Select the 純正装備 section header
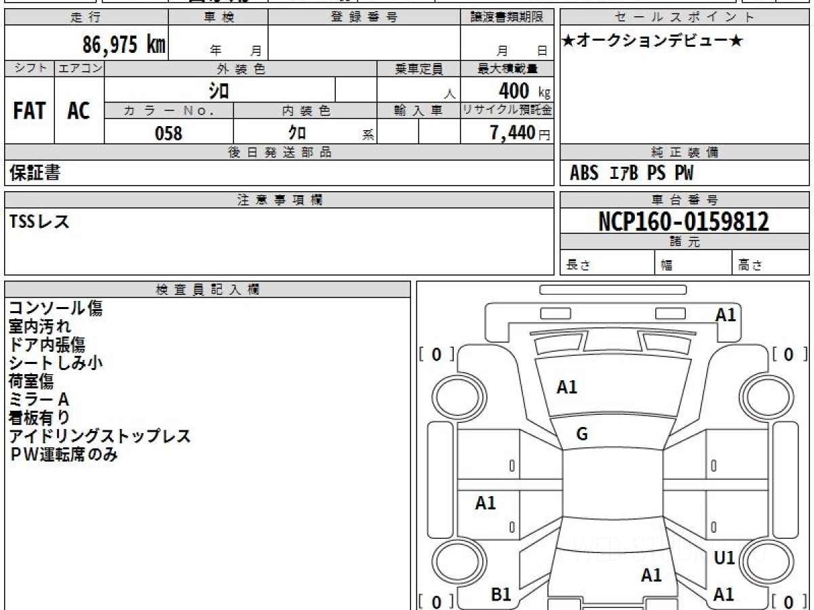This screenshot has height=610, width=814. click(x=685, y=153)
